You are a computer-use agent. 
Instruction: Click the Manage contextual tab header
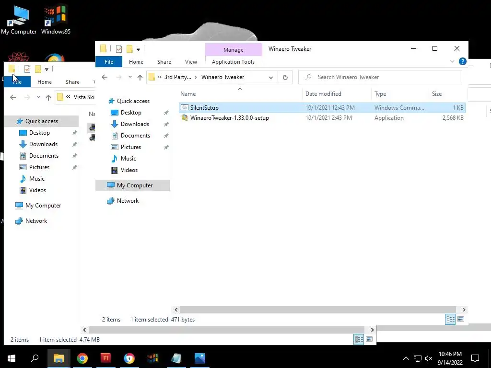click(x=234, y=50)
